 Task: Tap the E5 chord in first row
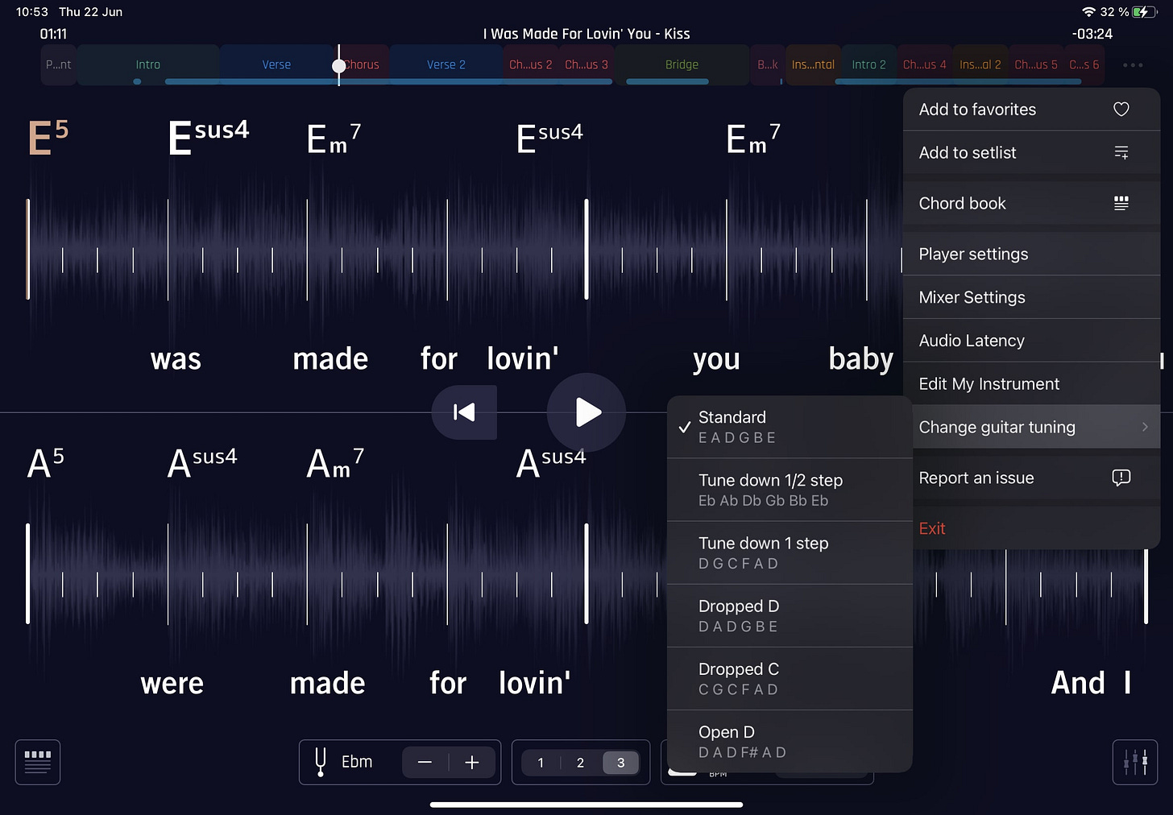pyautogui.click(x=48, y=136)
